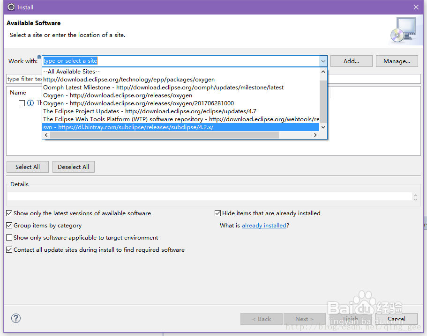
Task: Click dropdown list scroll up arrow
Action: click(323, 72)
